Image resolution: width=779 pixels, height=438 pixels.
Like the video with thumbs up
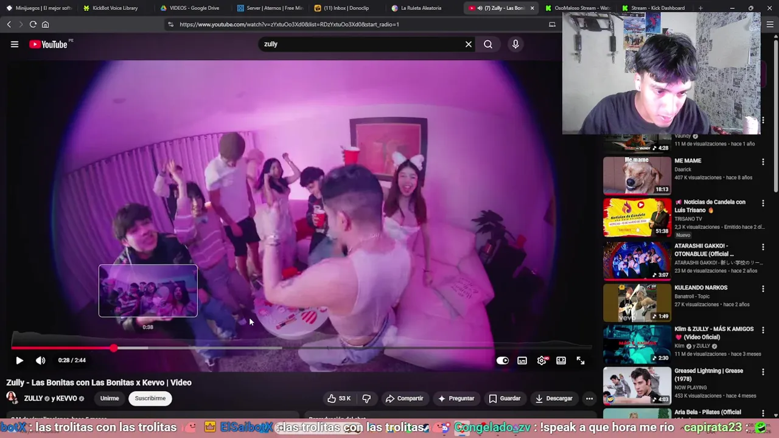[339, 398]
